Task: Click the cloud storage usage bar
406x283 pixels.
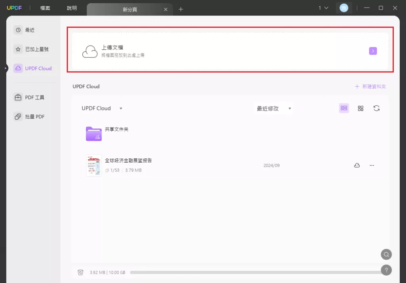Action: click(256, 272)
